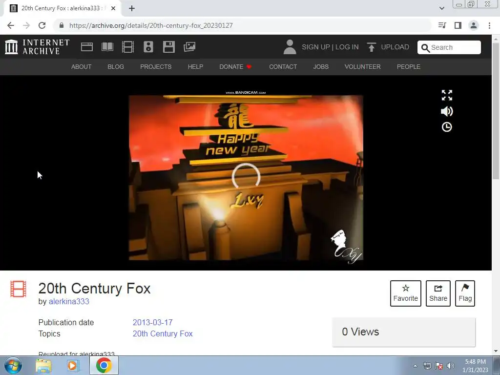Open playback speed clock icon
Image resolution: width=500 pixels, height=375 pixels.
point(447,127)
